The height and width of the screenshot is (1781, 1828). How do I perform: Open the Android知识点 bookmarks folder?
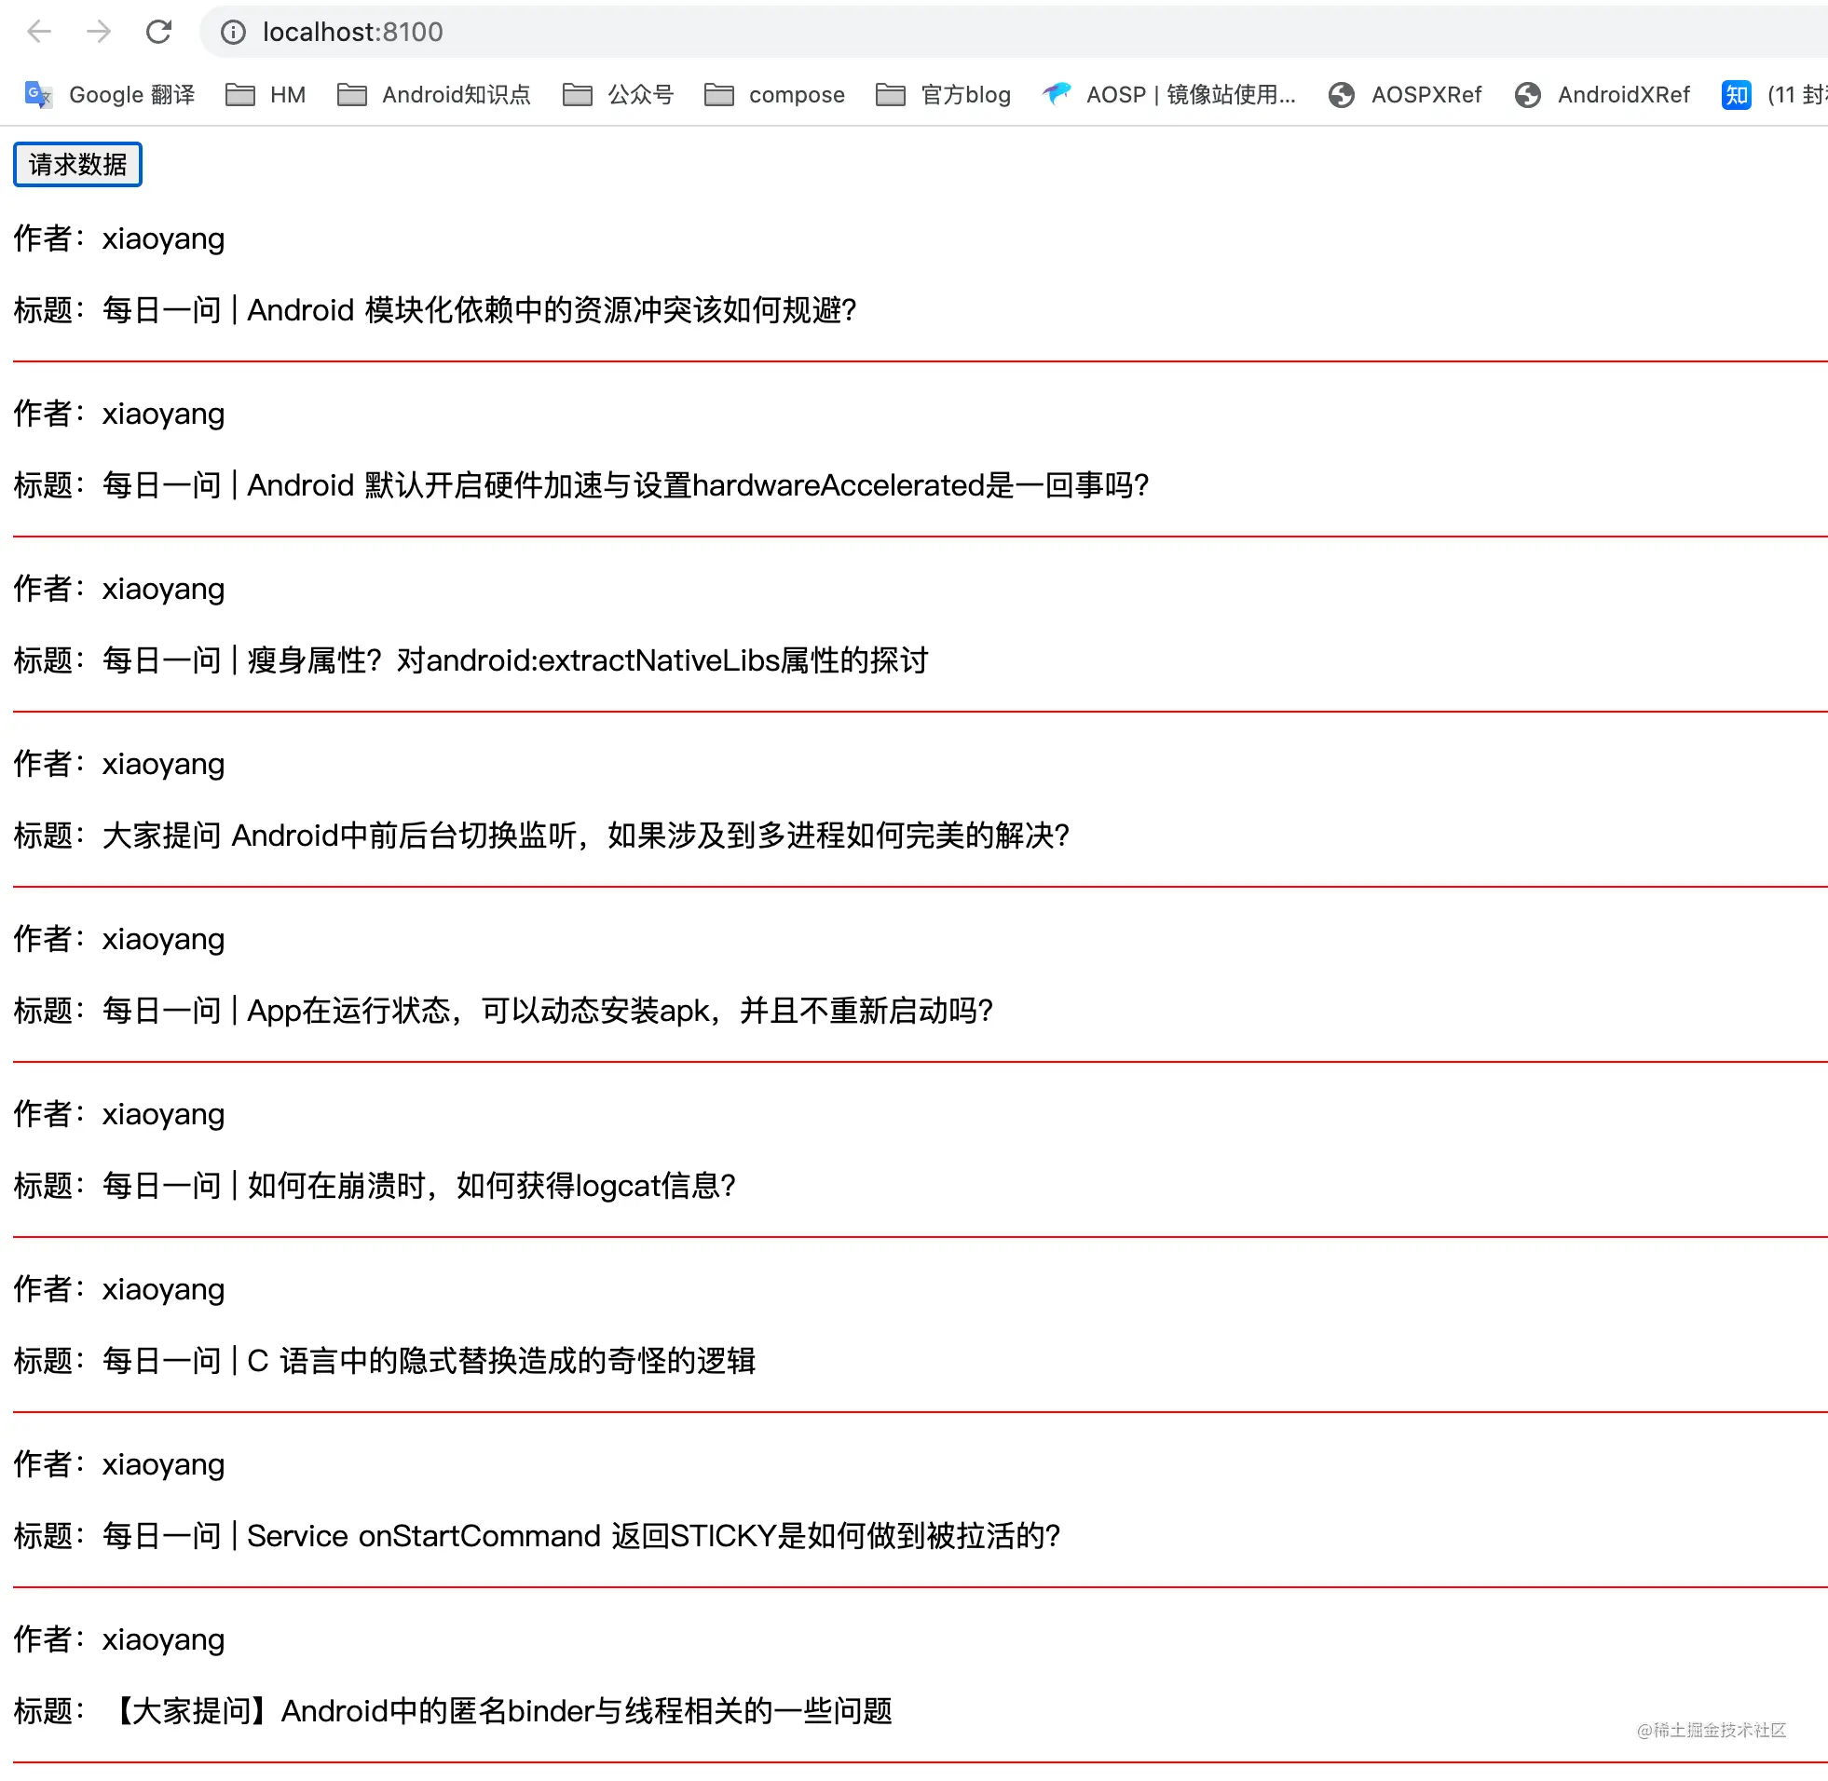[434, 94]
